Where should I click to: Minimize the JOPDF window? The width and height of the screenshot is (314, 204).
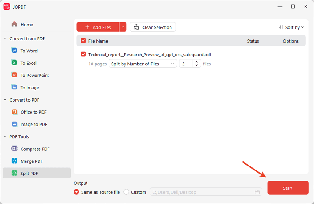coord(280,7)
